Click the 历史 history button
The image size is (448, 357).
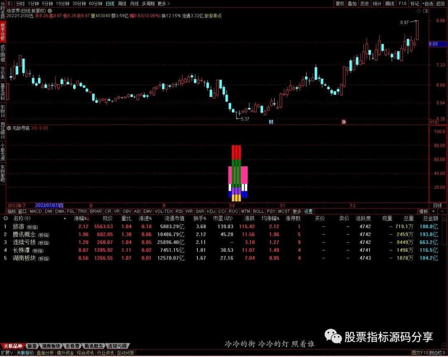(x=365, y=4)
